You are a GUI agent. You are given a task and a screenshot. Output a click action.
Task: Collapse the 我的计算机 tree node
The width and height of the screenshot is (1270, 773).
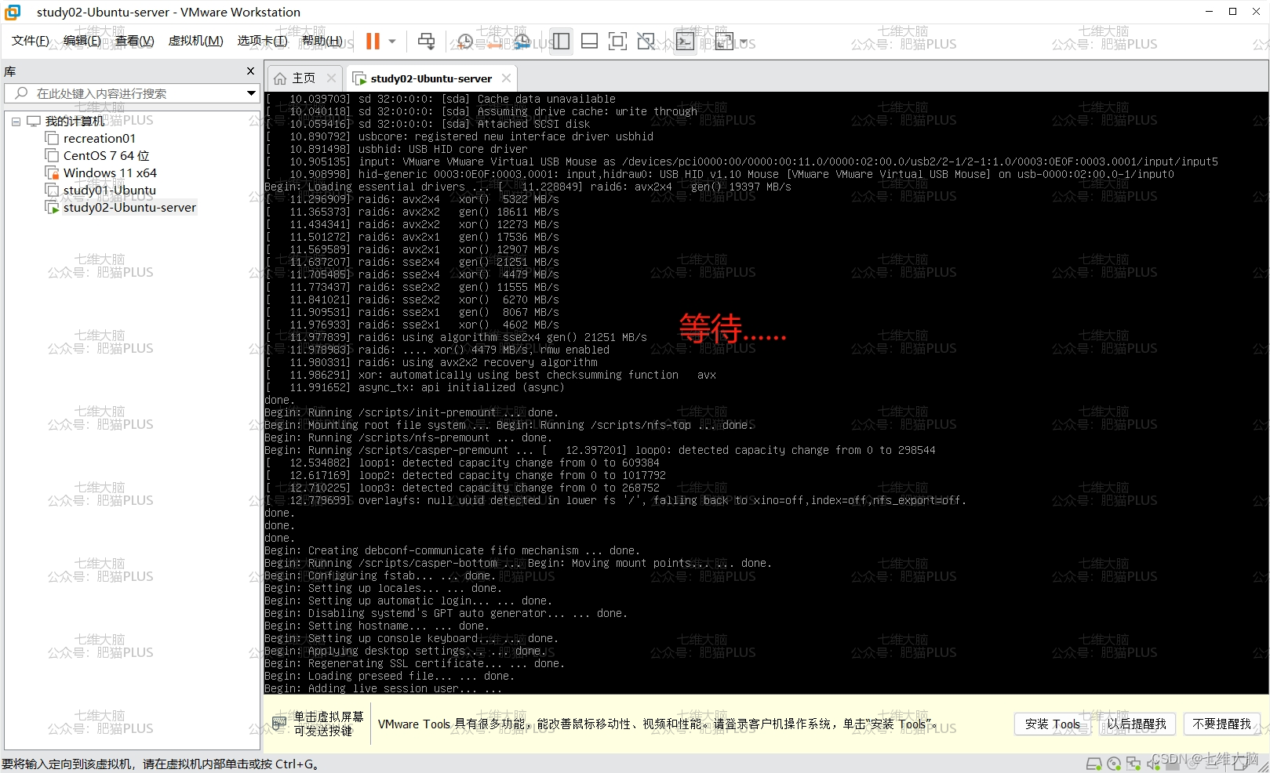[x=16, y=122]
